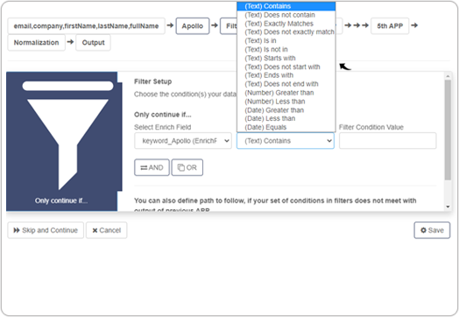Image resolution: width=459 pixels, height=317 pixels.
Task: Pick "(Text) Exactly Matches" condition
Action: click(286, 24)
